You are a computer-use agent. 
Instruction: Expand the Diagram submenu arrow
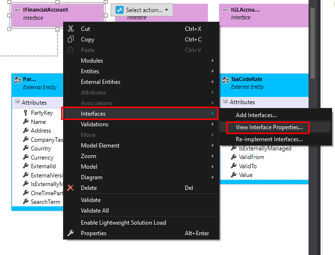[x=213, y=177]
